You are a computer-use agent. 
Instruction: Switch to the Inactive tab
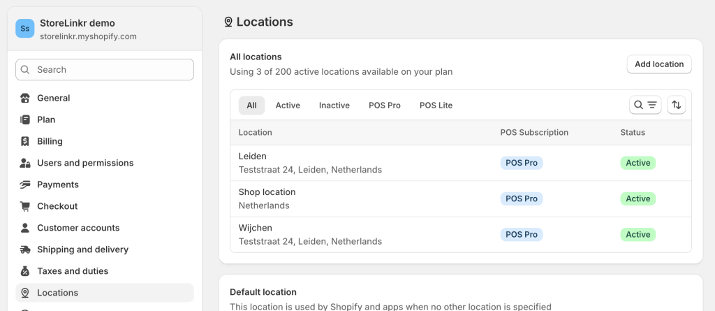tap(334, 106)
